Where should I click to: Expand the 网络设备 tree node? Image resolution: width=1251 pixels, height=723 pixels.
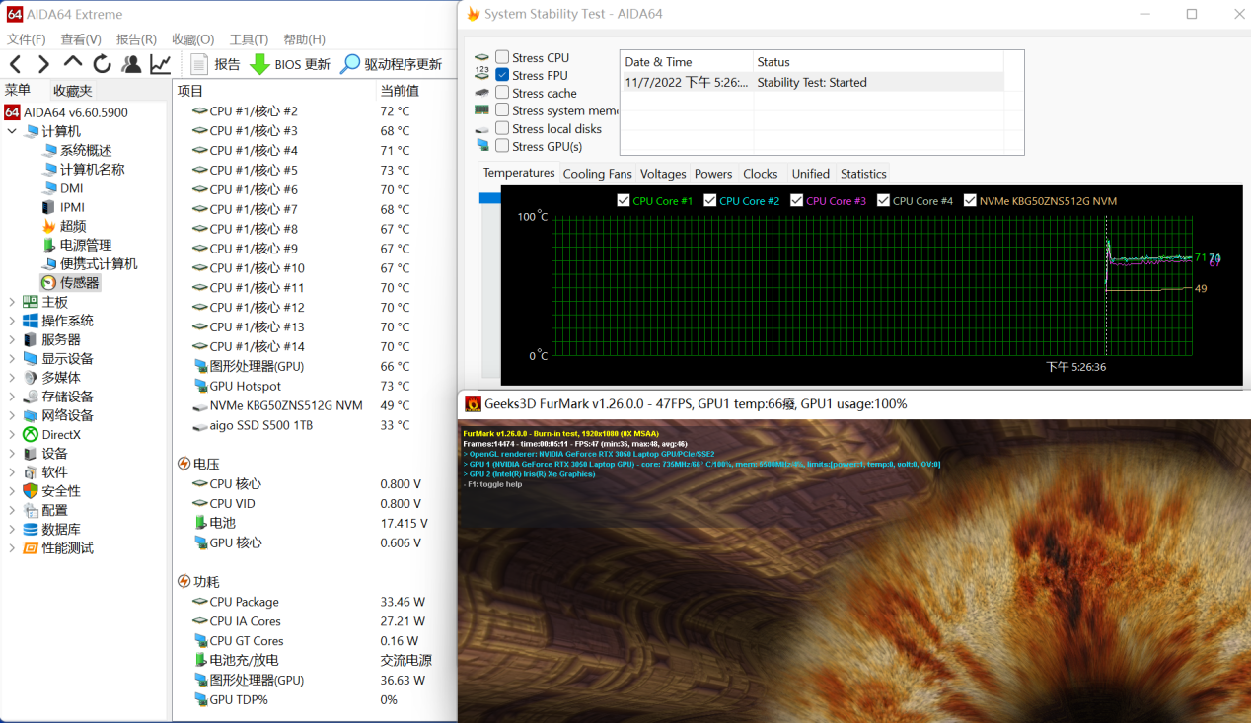12,415
